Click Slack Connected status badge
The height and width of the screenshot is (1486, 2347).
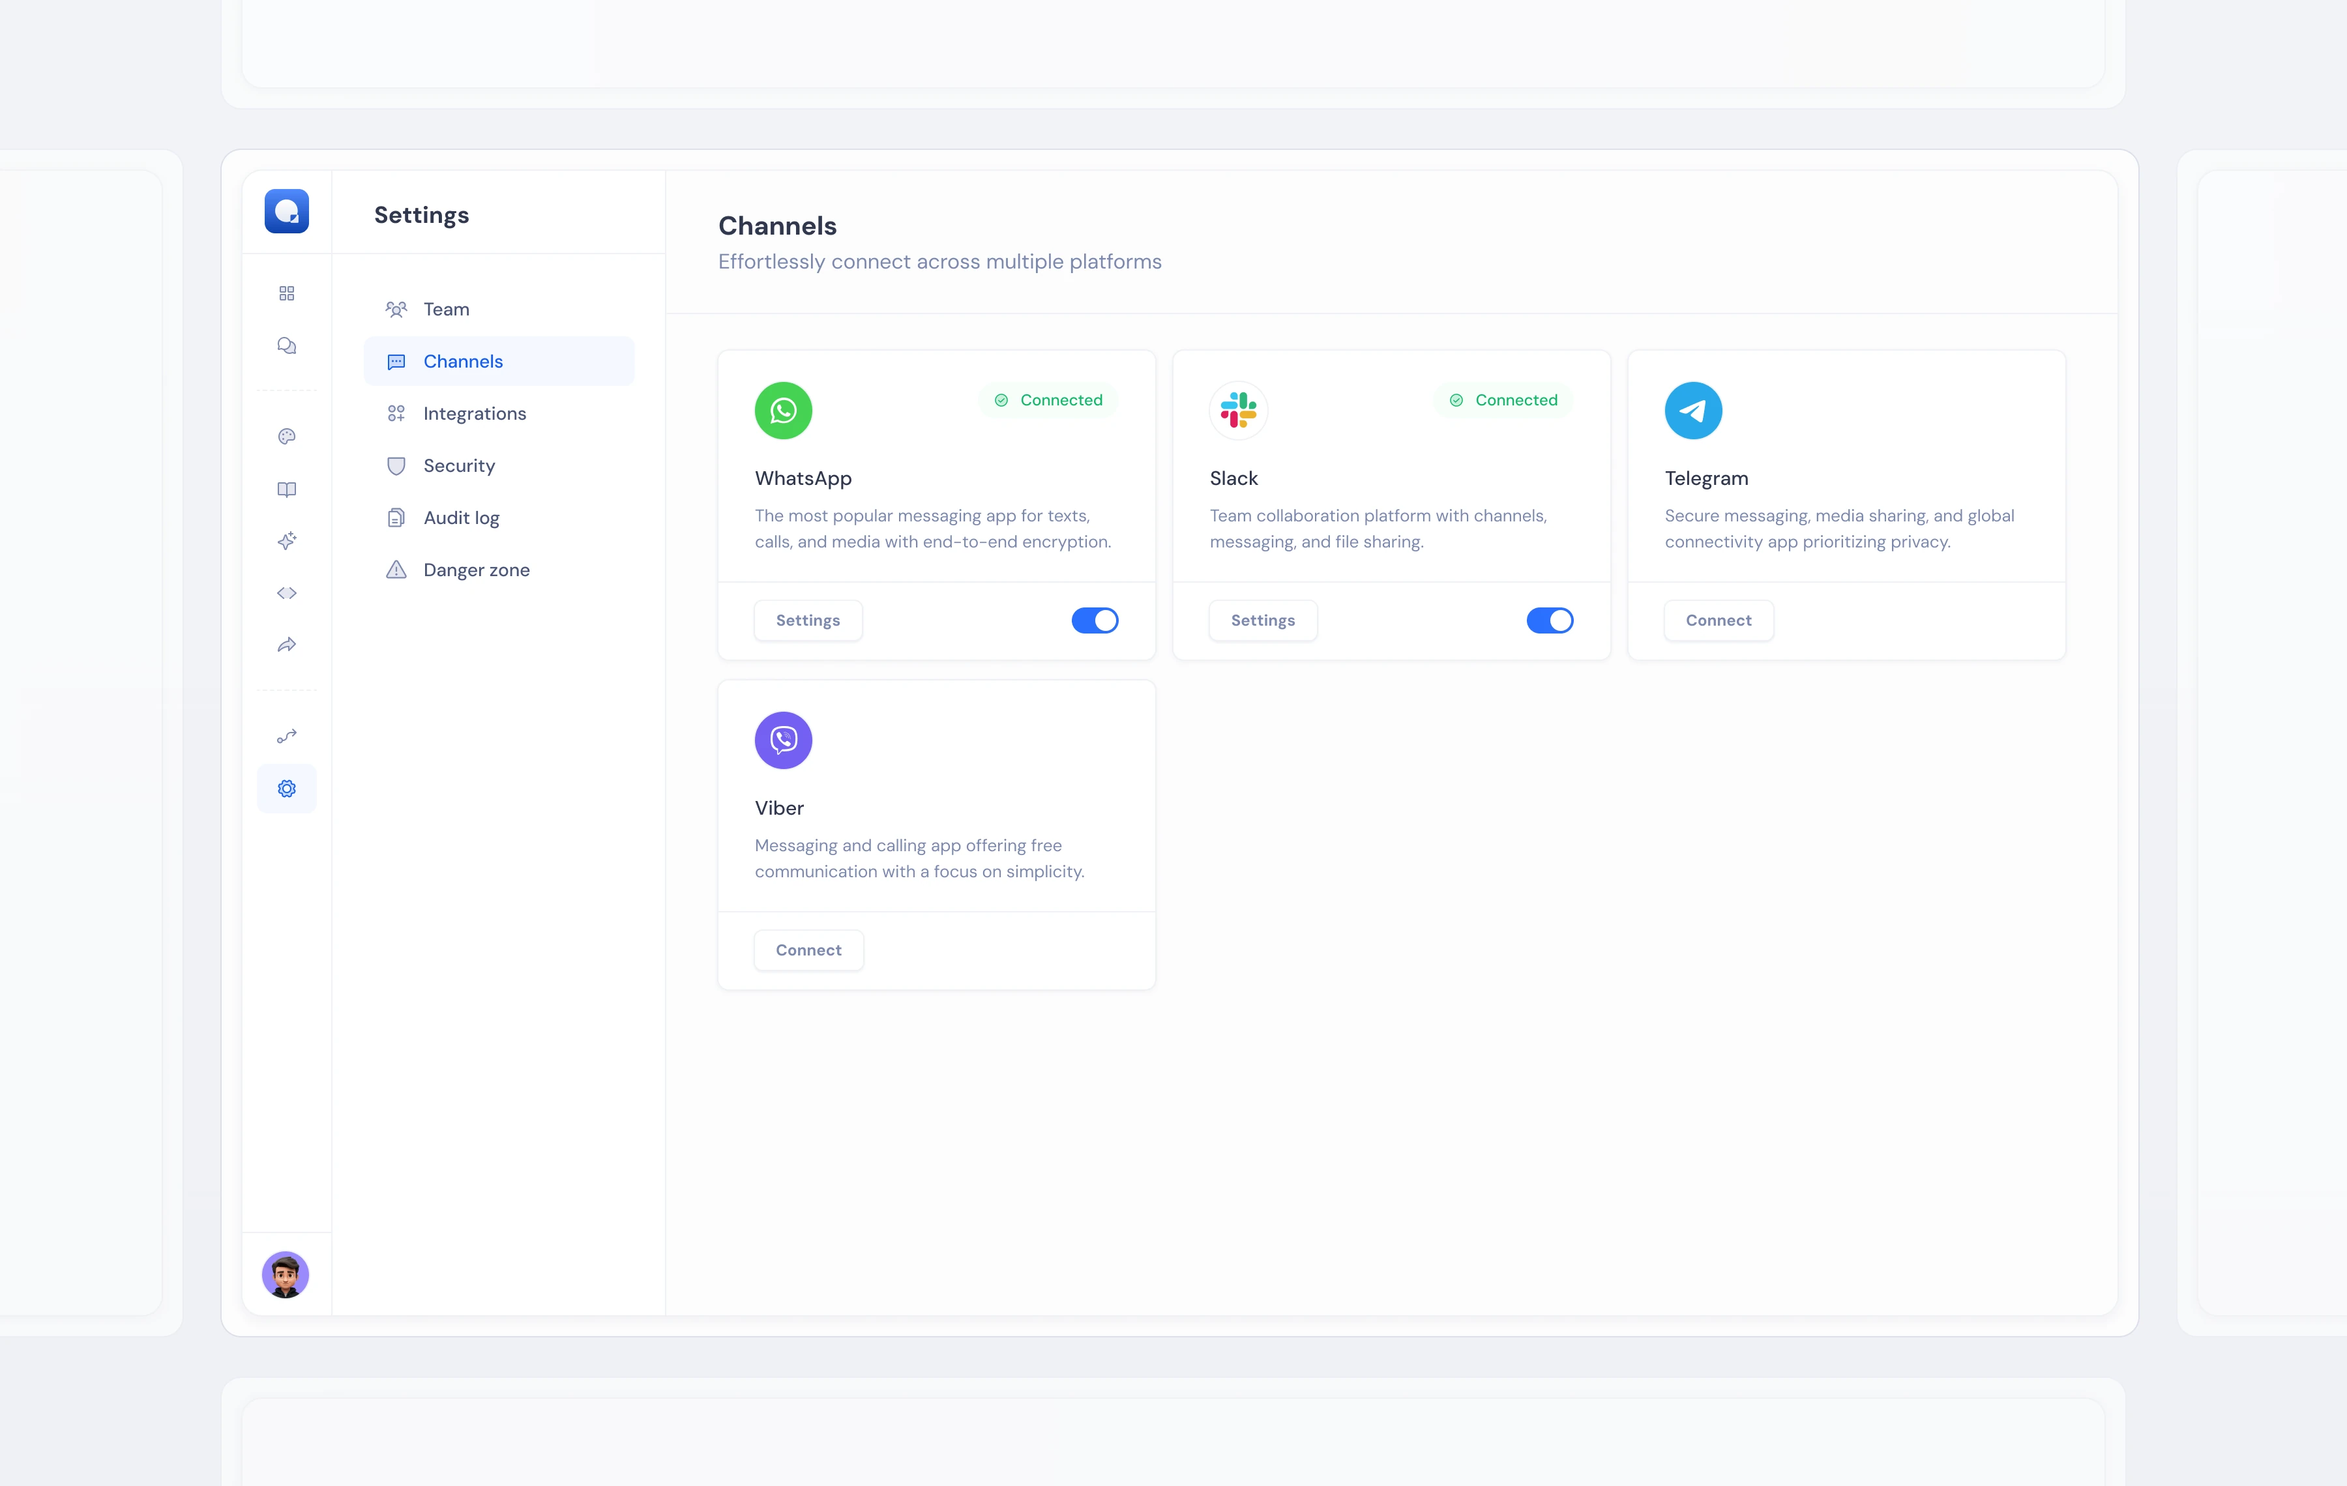[1503, 400]
